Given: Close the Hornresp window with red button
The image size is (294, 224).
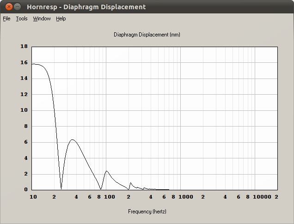Looking at the screenshot, I should (x=9, y=7).
